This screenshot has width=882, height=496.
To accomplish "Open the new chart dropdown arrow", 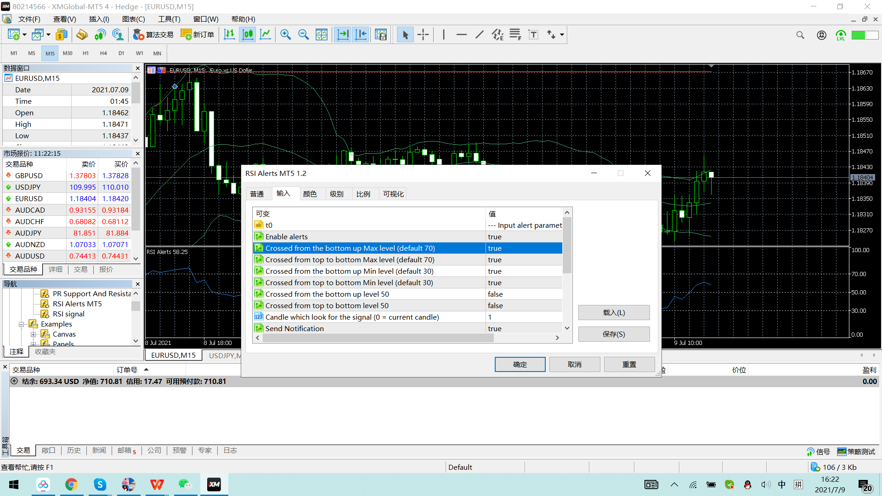I will pyautogui.click(x=24, y=35).
